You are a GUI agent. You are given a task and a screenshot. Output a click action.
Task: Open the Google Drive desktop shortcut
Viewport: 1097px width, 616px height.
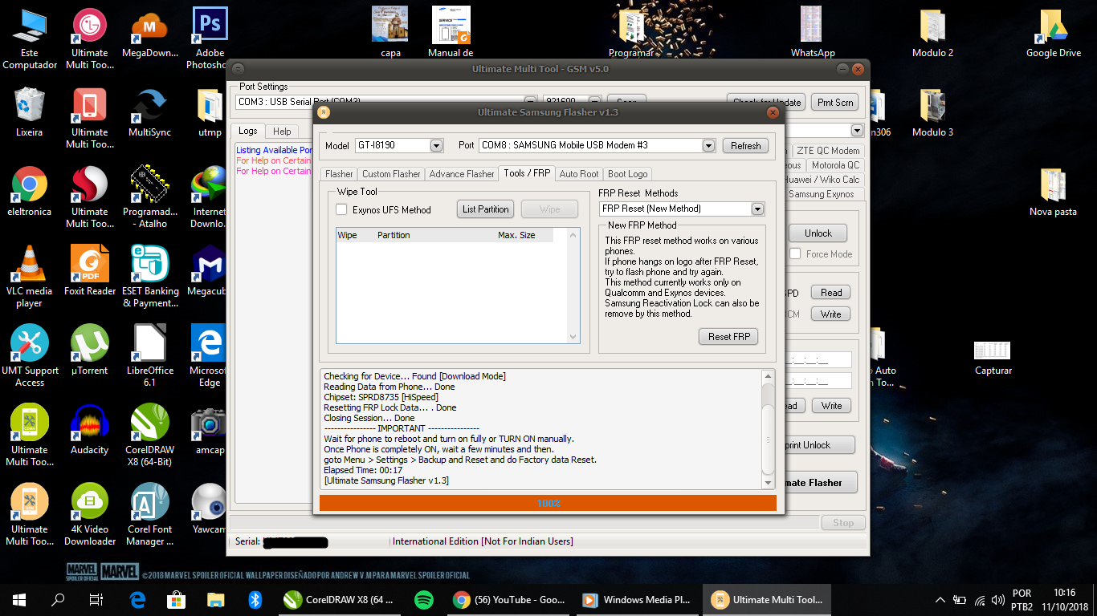click(x=1053, y=32)
